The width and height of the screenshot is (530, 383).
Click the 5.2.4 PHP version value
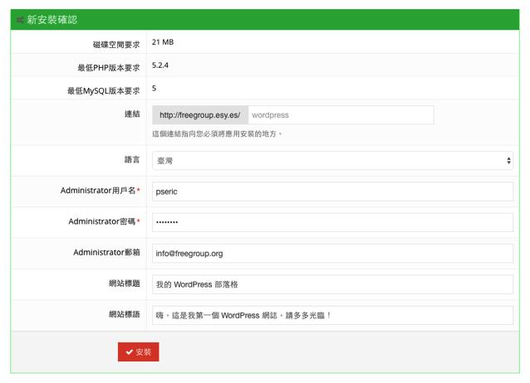pyautogui.click(x=159, y=65)
